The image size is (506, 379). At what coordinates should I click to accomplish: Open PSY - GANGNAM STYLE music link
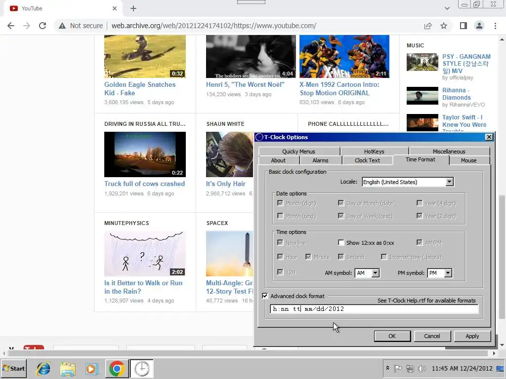tap(466, 64)
